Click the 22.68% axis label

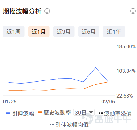tap(125, 96)
